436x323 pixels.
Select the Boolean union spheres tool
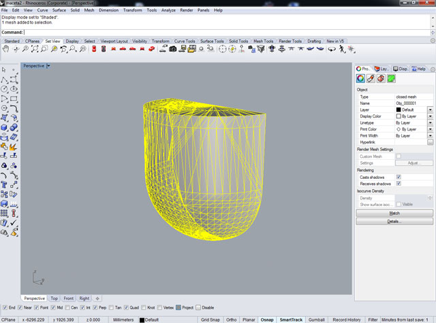pos(14,127)
